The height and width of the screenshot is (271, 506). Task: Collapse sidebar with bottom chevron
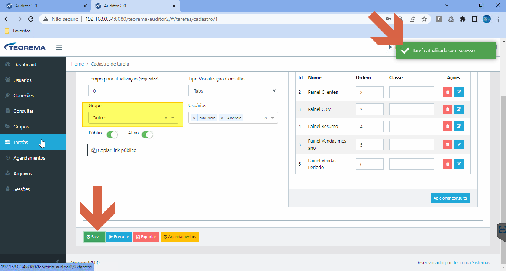[57, 261]
